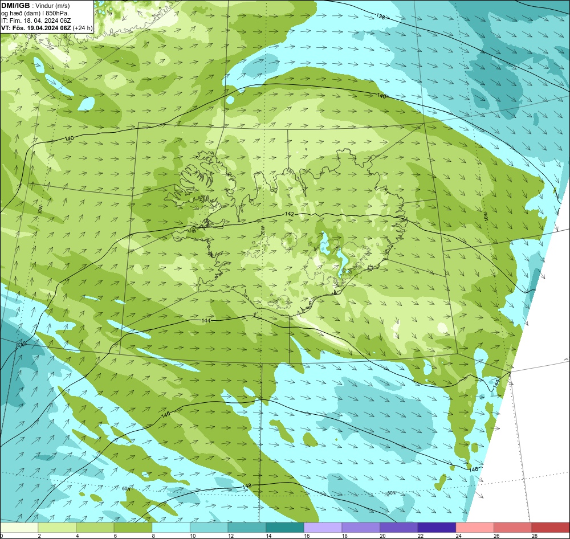Click the 4–6 m/s green legend swatch
Image resolution: width=570 pixels, height=539 pixels.
(x=95, y=527)
